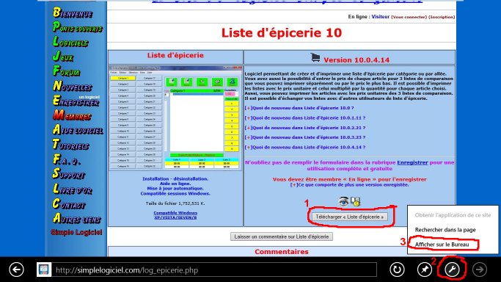Select Rechercher dans la page menu item
This screenshot has width=501, height=282.
click(445, 230)
